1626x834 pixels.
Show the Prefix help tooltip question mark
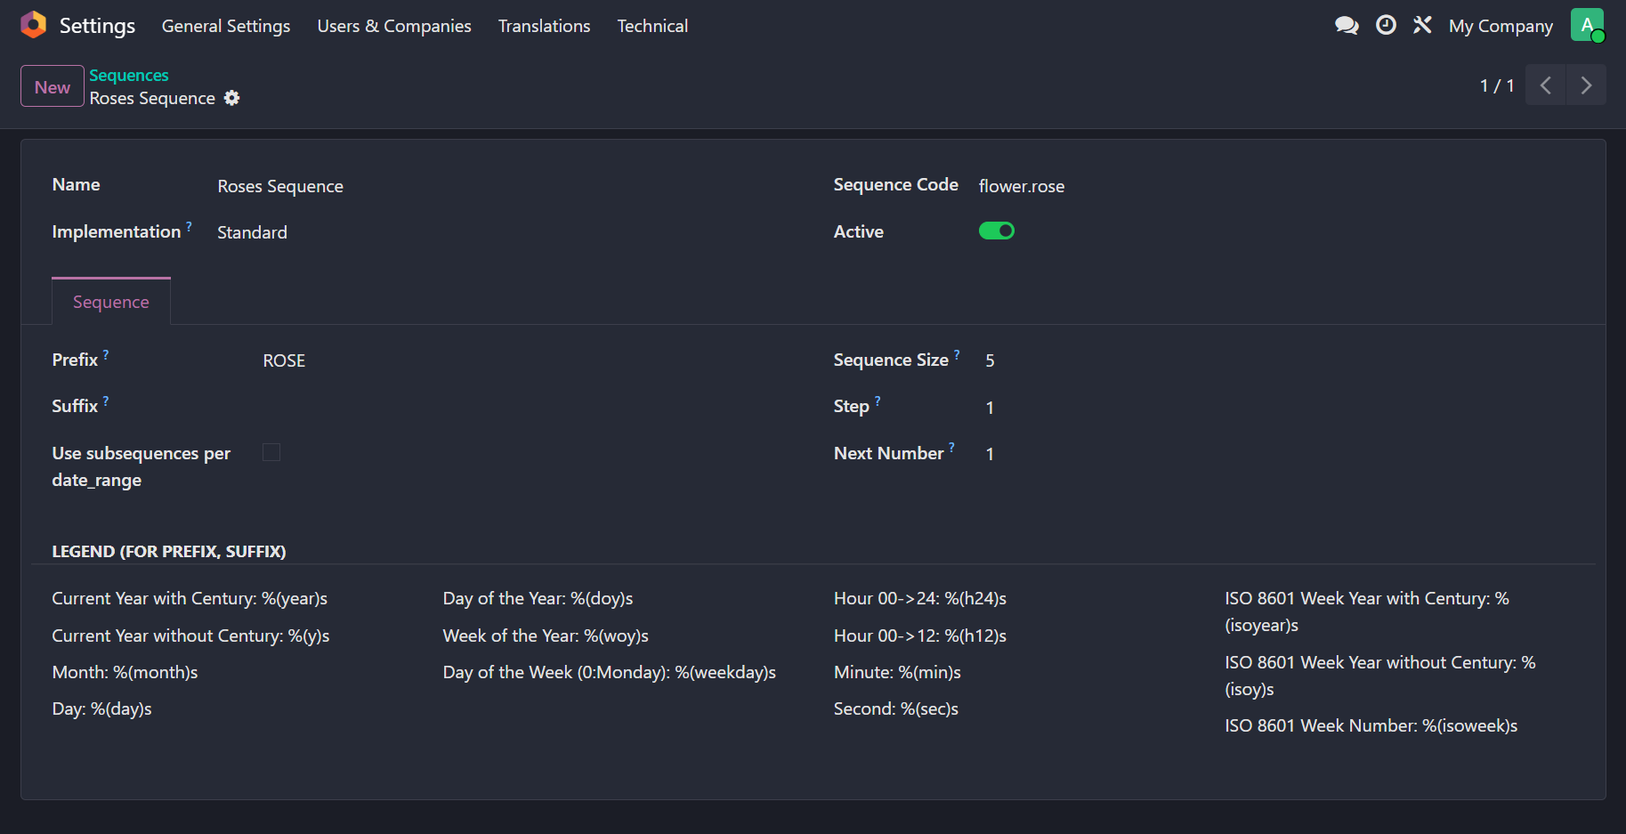click(x=106, y=355)
